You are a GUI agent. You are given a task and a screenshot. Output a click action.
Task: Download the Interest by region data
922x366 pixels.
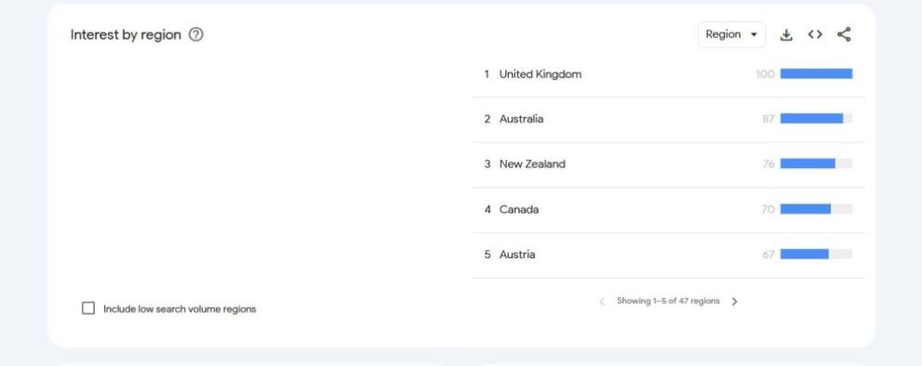click(786, 34)
